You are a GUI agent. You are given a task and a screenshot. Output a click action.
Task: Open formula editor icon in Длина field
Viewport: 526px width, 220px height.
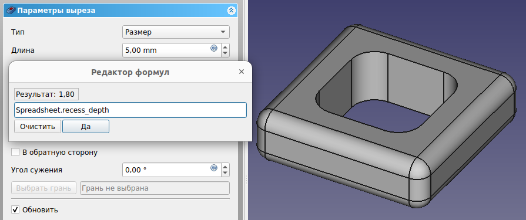click(214, 48)
